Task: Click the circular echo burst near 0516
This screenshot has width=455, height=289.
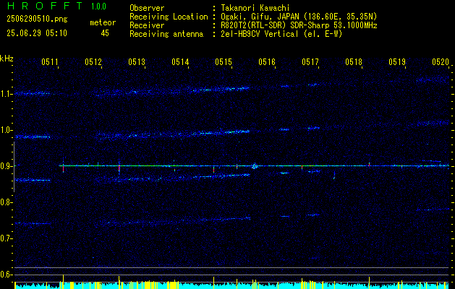Action: (255, 166)
